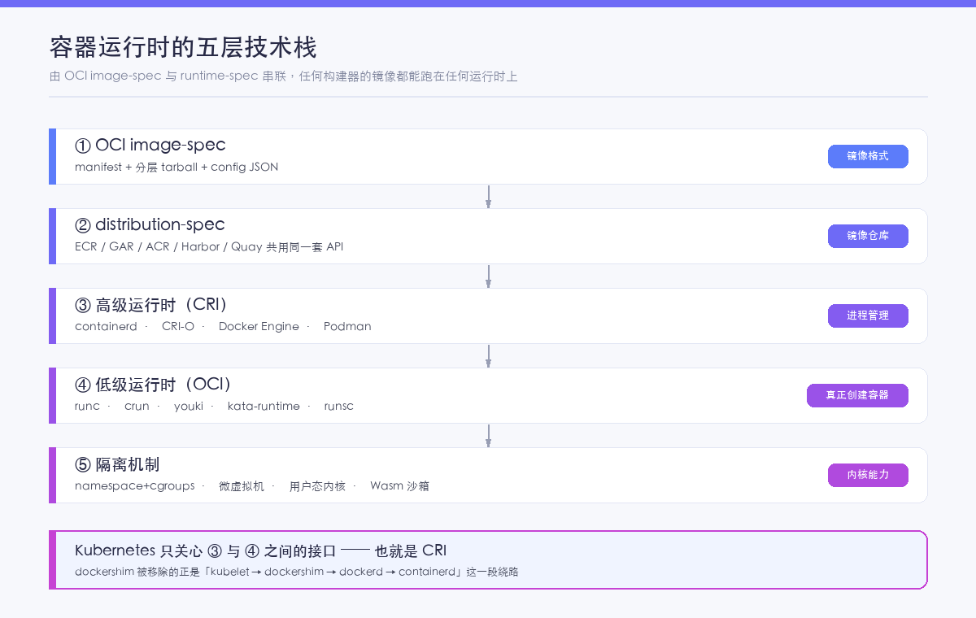Click the crun entry
The height and width of the screenshot is (618, 976).
point(137,406)
